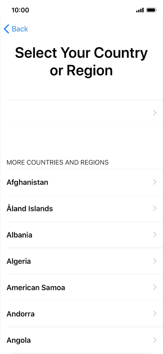The width and height of the screenshot is (163, 354).
Task: Select Åland Islands as your region
Action: [x=30, y=208]
